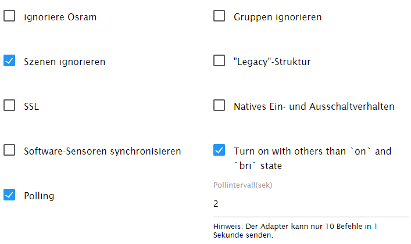Disable the Polling checkbox
The width and height of the screenshot is (411, 244).
coord(9,195)
